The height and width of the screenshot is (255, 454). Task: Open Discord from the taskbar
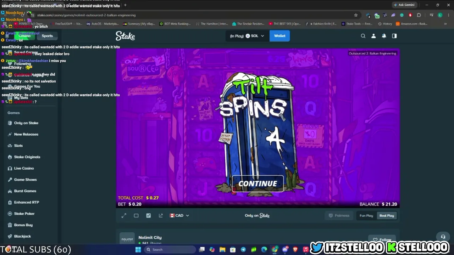pyautogui.click(x=285, y=249)
